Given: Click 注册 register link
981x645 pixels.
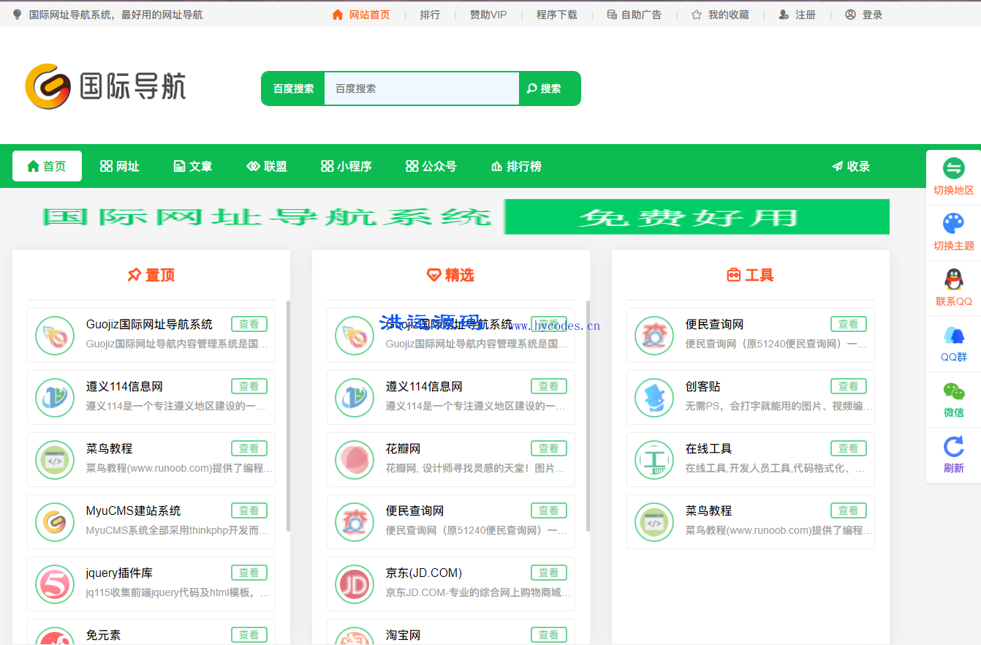Looking at the screenshot, I should coord(798,15).
